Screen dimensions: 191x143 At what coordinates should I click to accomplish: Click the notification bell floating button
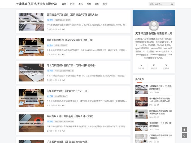point(184,129)
